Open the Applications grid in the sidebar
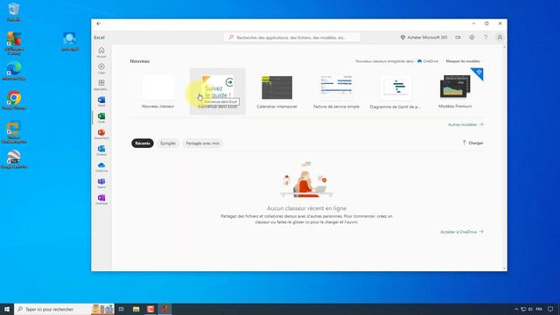Screen dimensions: 560x315 (101, 85)
